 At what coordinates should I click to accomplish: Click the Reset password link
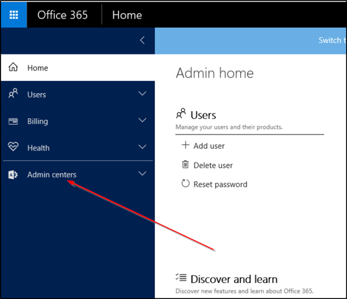[x=220, y=184]
